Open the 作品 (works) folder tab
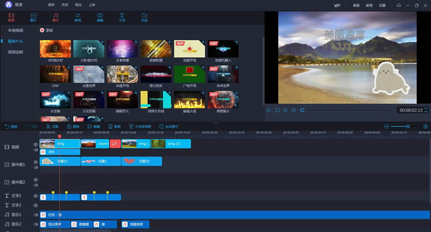This screenshot has height=232, width=431. [x=144, y=17]
